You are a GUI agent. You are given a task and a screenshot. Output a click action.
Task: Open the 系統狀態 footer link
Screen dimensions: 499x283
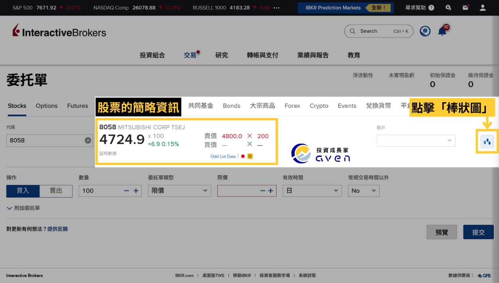tap(307, 275)
